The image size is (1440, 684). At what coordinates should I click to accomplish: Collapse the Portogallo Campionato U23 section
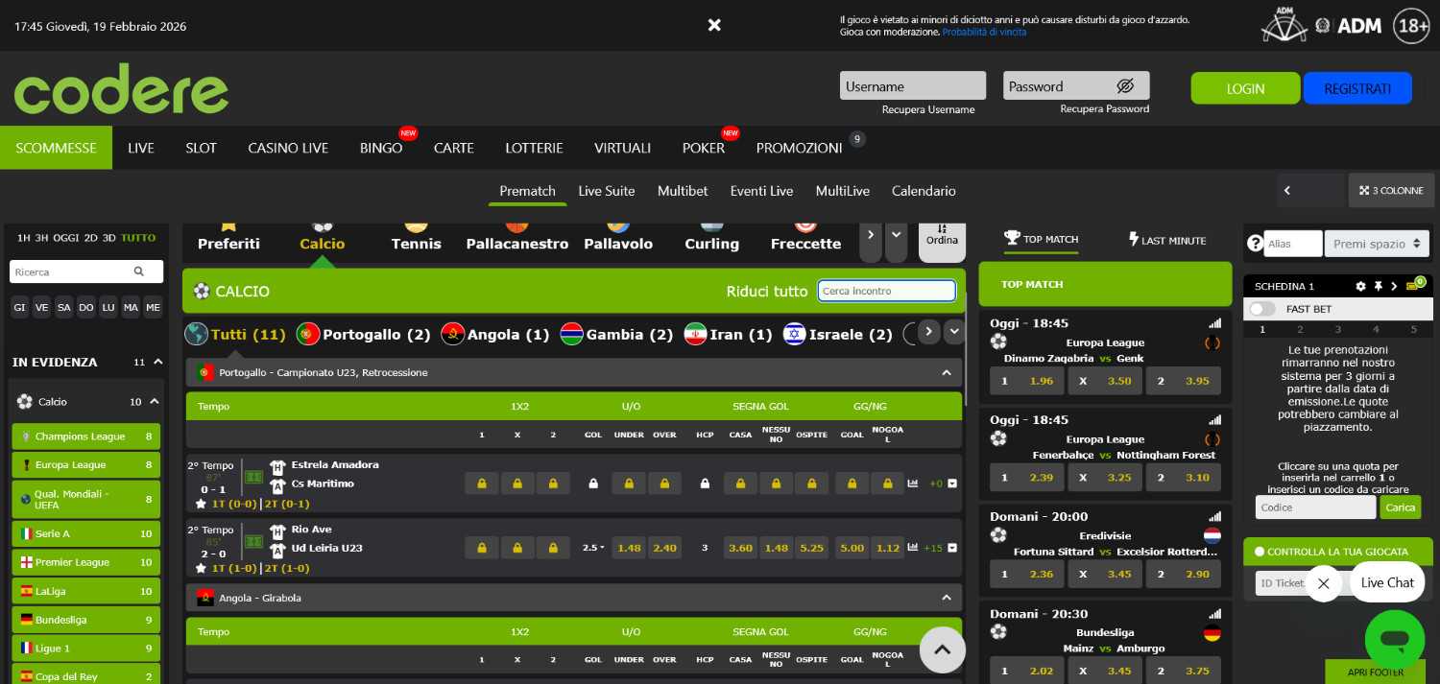(x=947, y=372)
